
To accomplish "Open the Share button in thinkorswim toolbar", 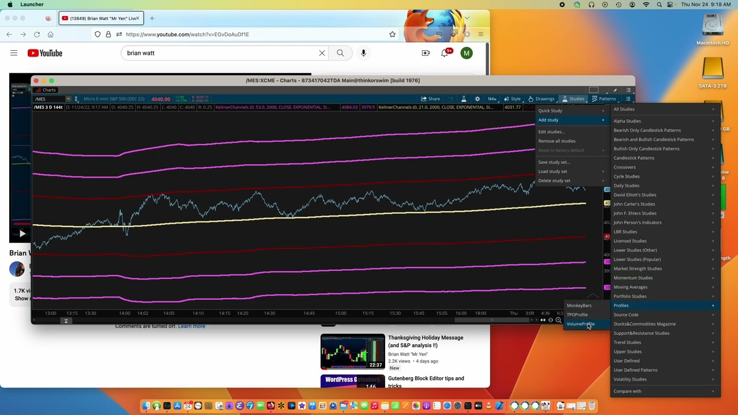I will 430,99.
